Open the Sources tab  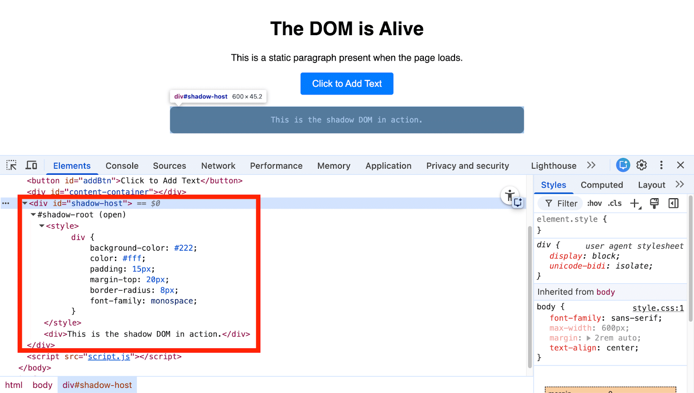click(170, 166)
